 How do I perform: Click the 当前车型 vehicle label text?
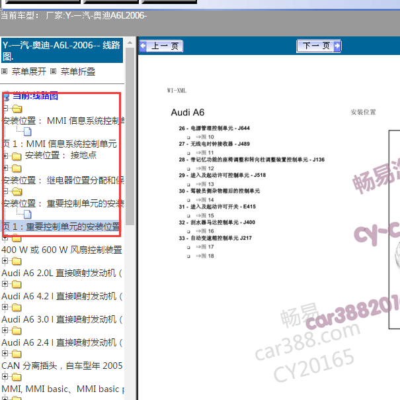tap(20, 16)
